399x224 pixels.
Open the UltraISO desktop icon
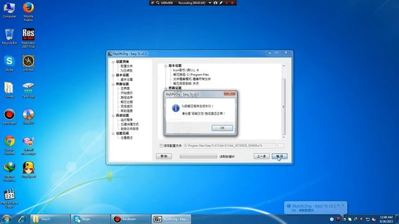(28, 117)
